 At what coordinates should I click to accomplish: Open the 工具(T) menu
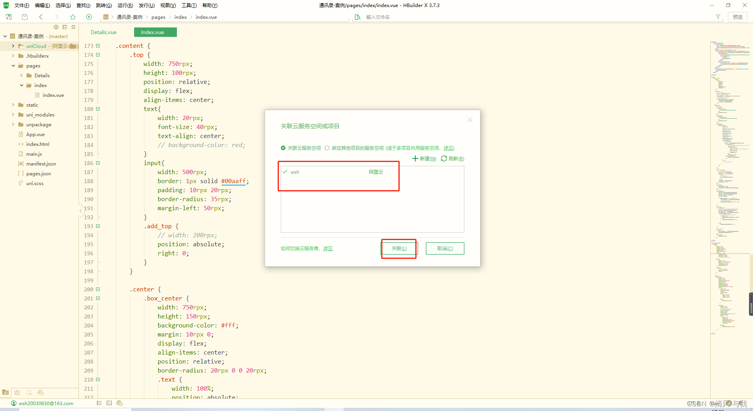[189, 5]
